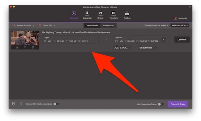Expand the Cargar DVD dropdown arrow
The image size is (201, 121).
(54, 25)
